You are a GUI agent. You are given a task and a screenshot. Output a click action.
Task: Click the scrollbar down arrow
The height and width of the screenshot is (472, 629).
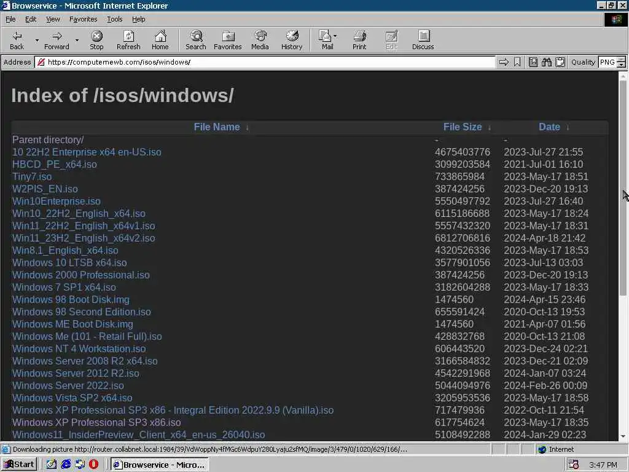click(623, 436)
